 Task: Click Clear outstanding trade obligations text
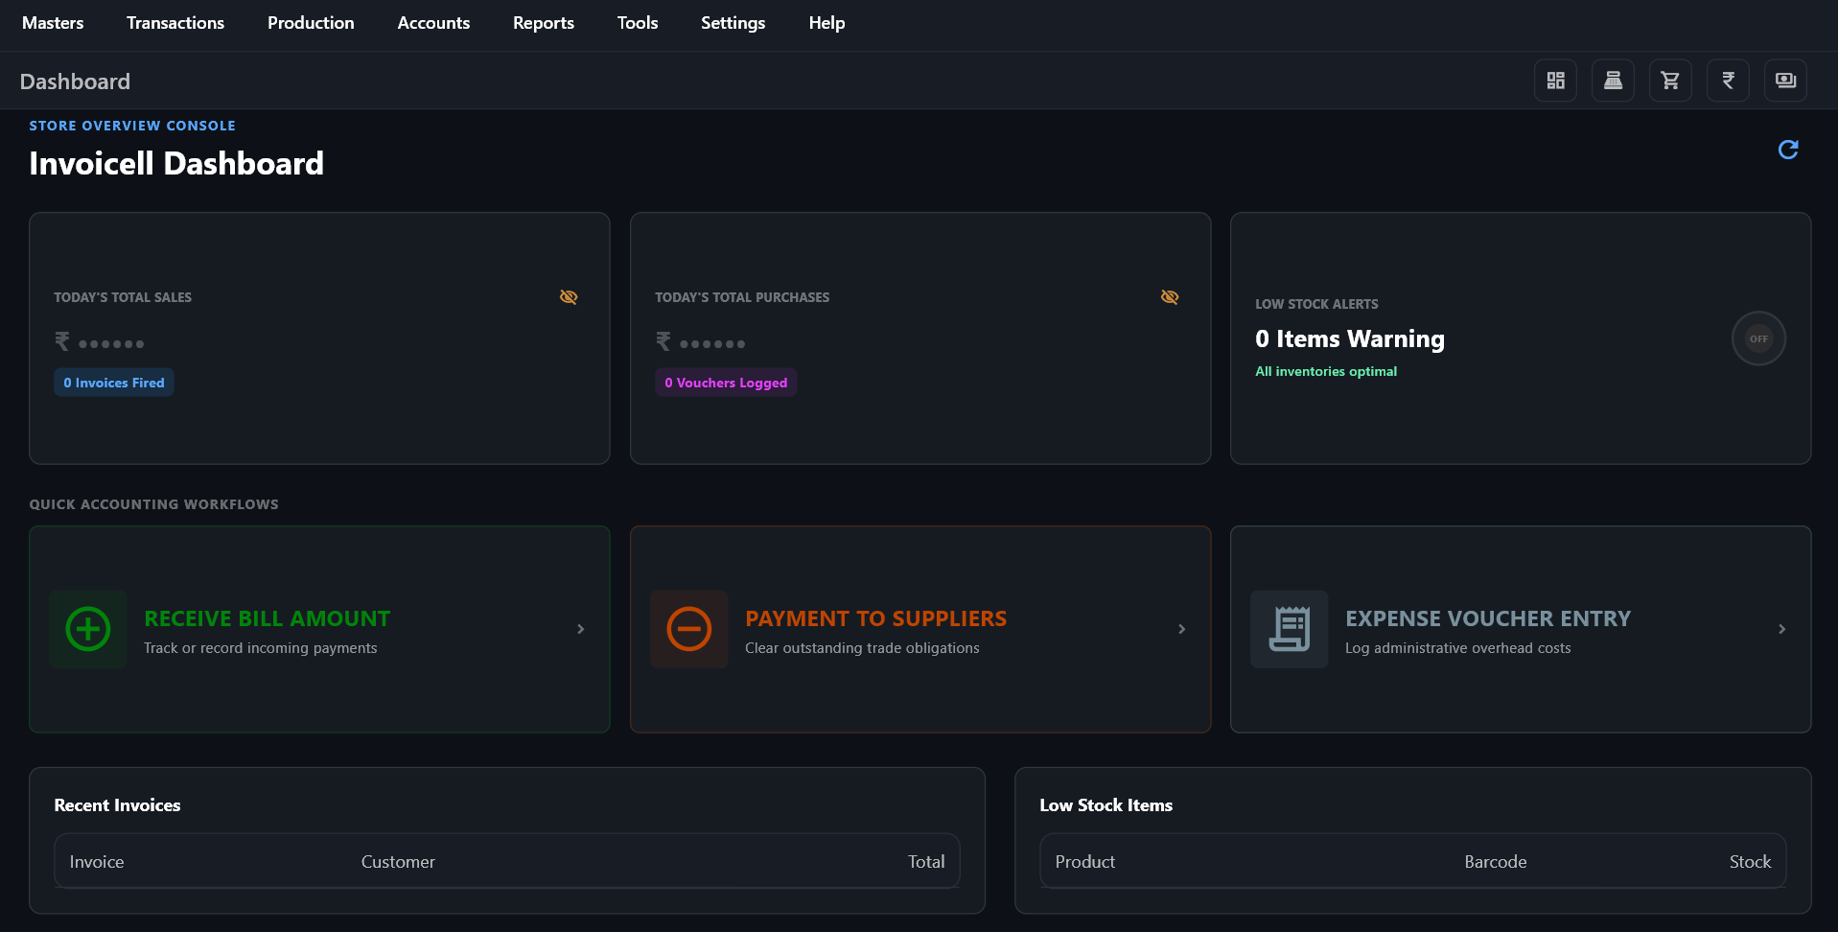point(862,648)
